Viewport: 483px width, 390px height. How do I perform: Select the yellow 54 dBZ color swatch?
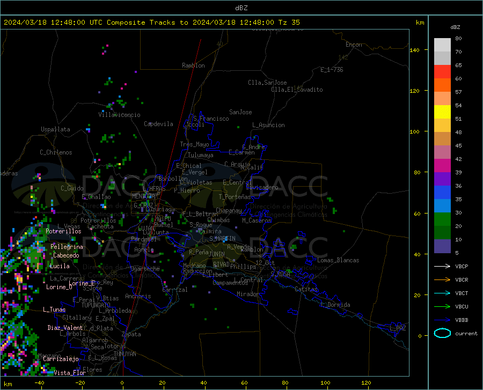coord(442,112)
